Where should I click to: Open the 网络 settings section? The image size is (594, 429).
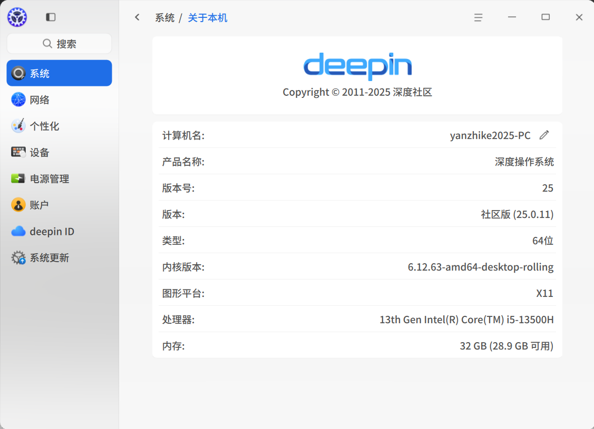(59, 99)
